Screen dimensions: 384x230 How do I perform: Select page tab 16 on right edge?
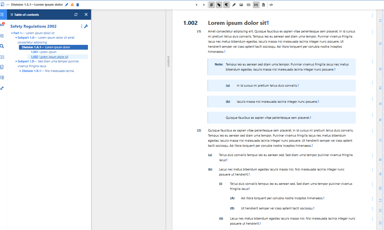(380, 120)
